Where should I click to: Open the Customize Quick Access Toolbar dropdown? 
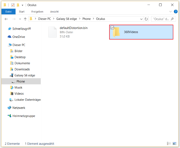coord(22,5)
